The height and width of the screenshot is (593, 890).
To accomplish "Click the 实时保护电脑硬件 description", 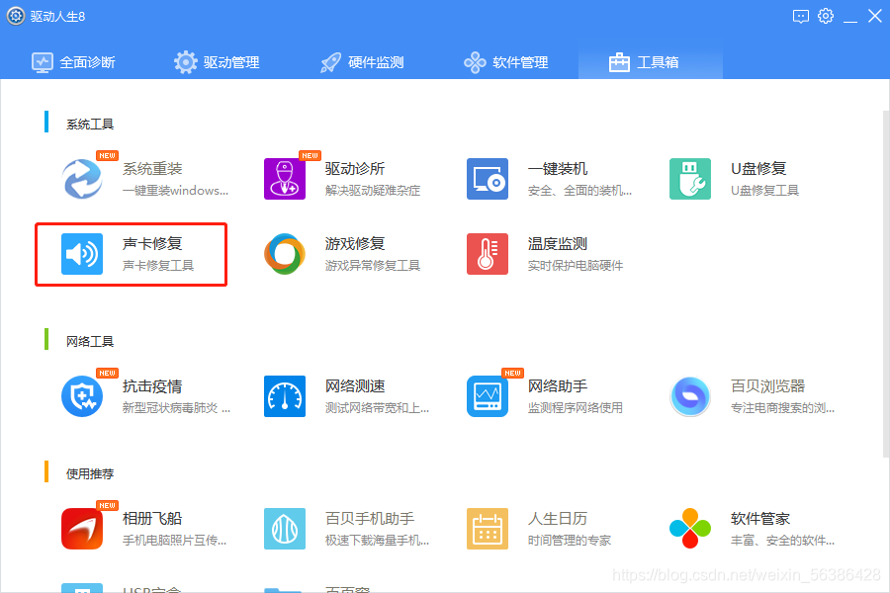I will click(575, 266).
